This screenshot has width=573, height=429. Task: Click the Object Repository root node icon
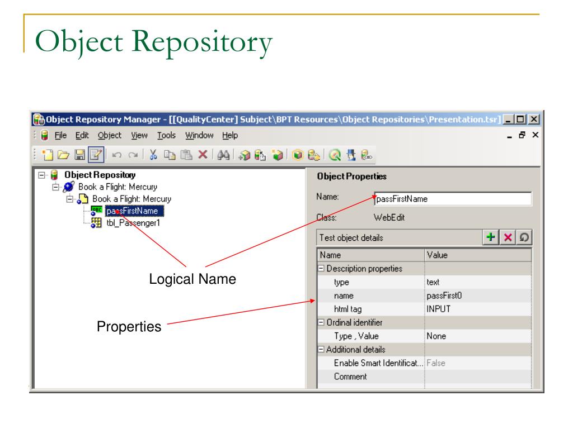tap(54, 175)
